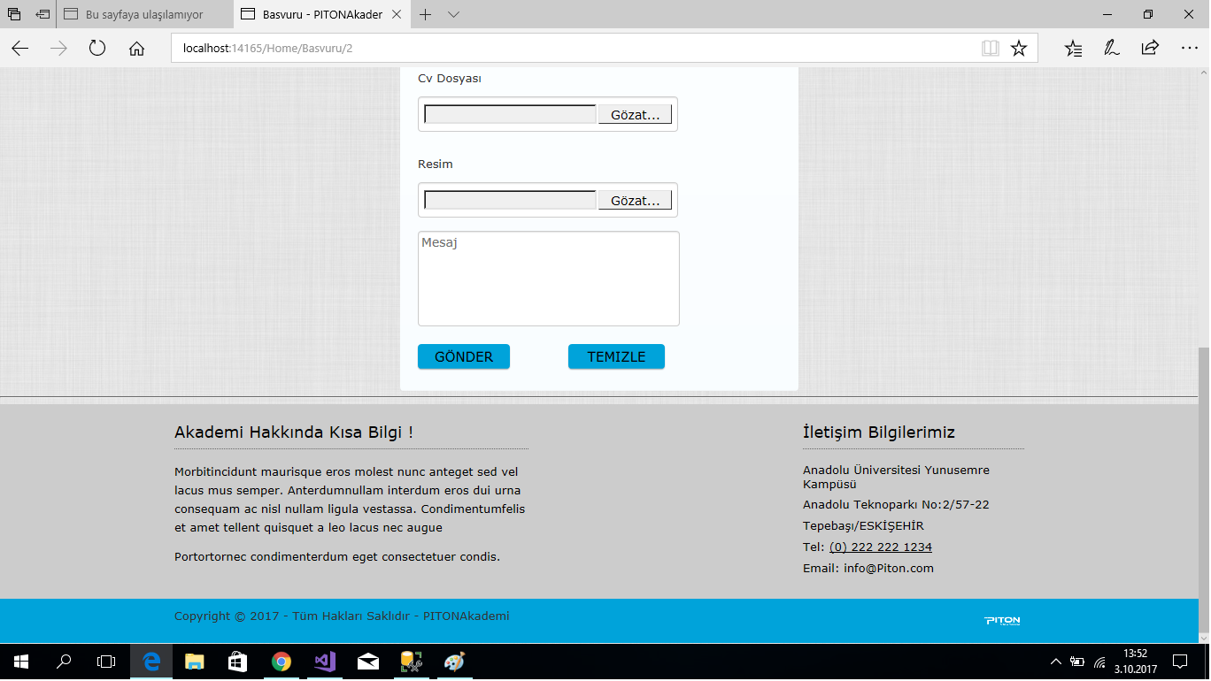Launch Paint from the taskbar
Screen dimensions: 1211x681
454,662
